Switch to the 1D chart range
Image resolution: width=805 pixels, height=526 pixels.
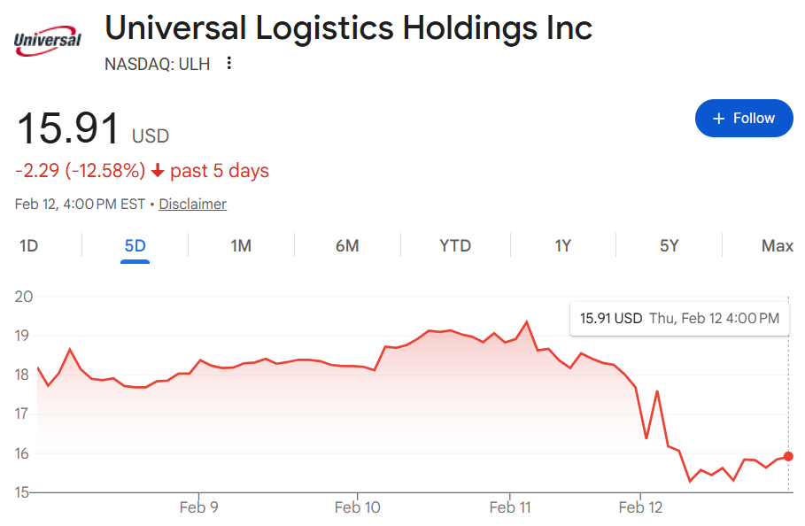(29, 245)
